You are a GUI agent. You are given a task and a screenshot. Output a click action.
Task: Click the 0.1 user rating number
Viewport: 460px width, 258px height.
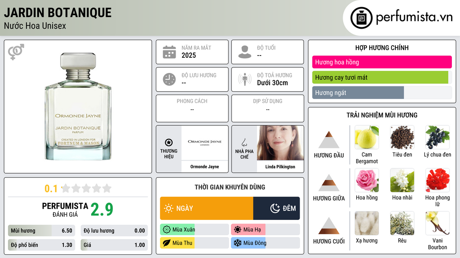tap(51, 189)
